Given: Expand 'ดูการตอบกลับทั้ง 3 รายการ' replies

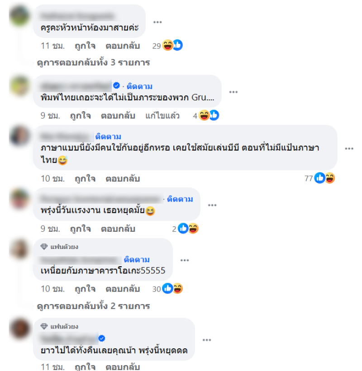Looking at the screenshot, I should (x=93, y=62).
